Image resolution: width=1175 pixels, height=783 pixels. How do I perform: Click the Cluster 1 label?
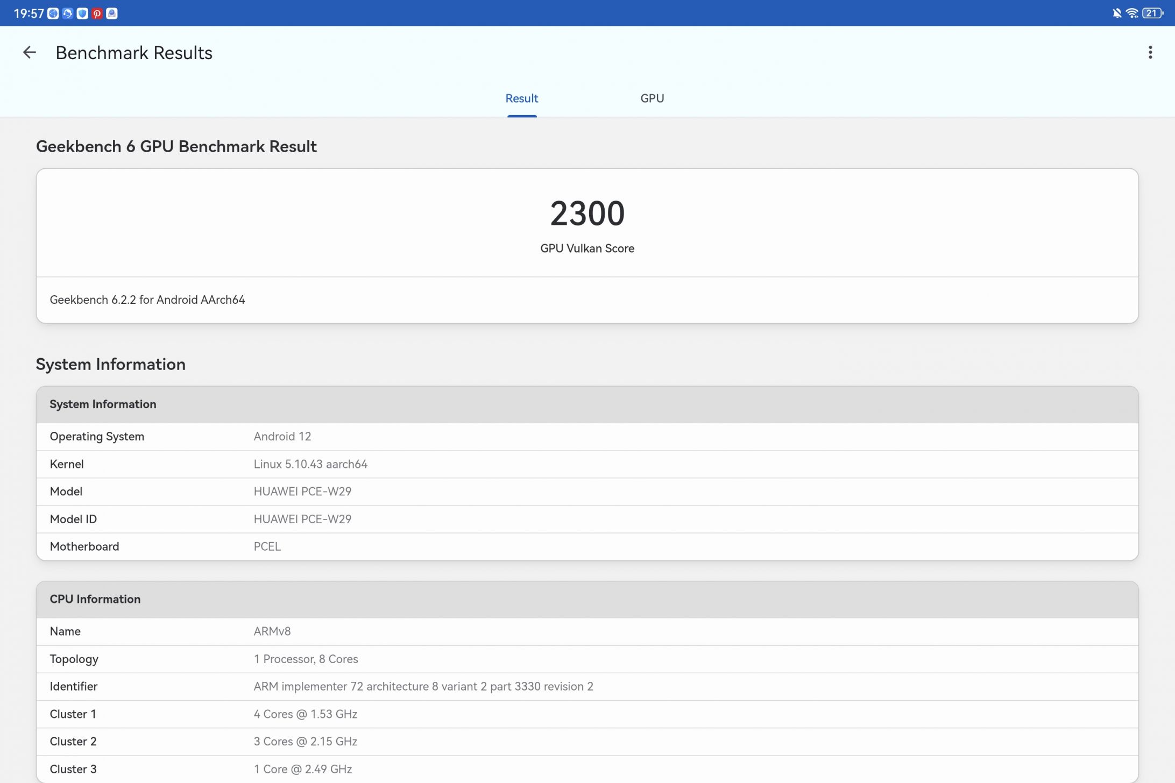[x=73, y=714]
